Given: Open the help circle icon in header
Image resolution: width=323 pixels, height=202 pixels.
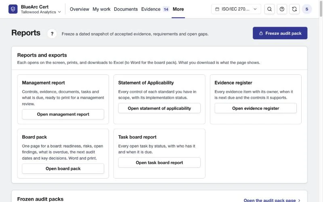Looking at the screenshot, I should (282, 9).
